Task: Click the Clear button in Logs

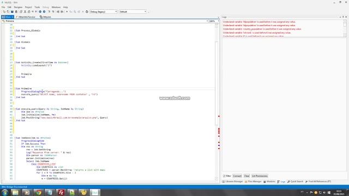Action: [246, 176]
